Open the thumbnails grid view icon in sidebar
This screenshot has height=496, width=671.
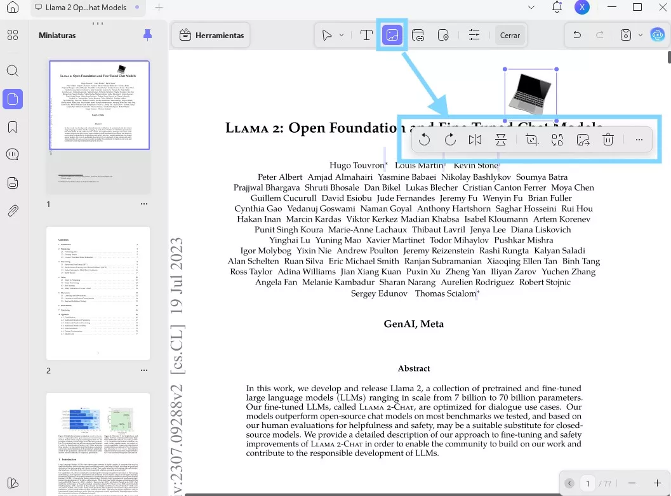pos(13,35)
